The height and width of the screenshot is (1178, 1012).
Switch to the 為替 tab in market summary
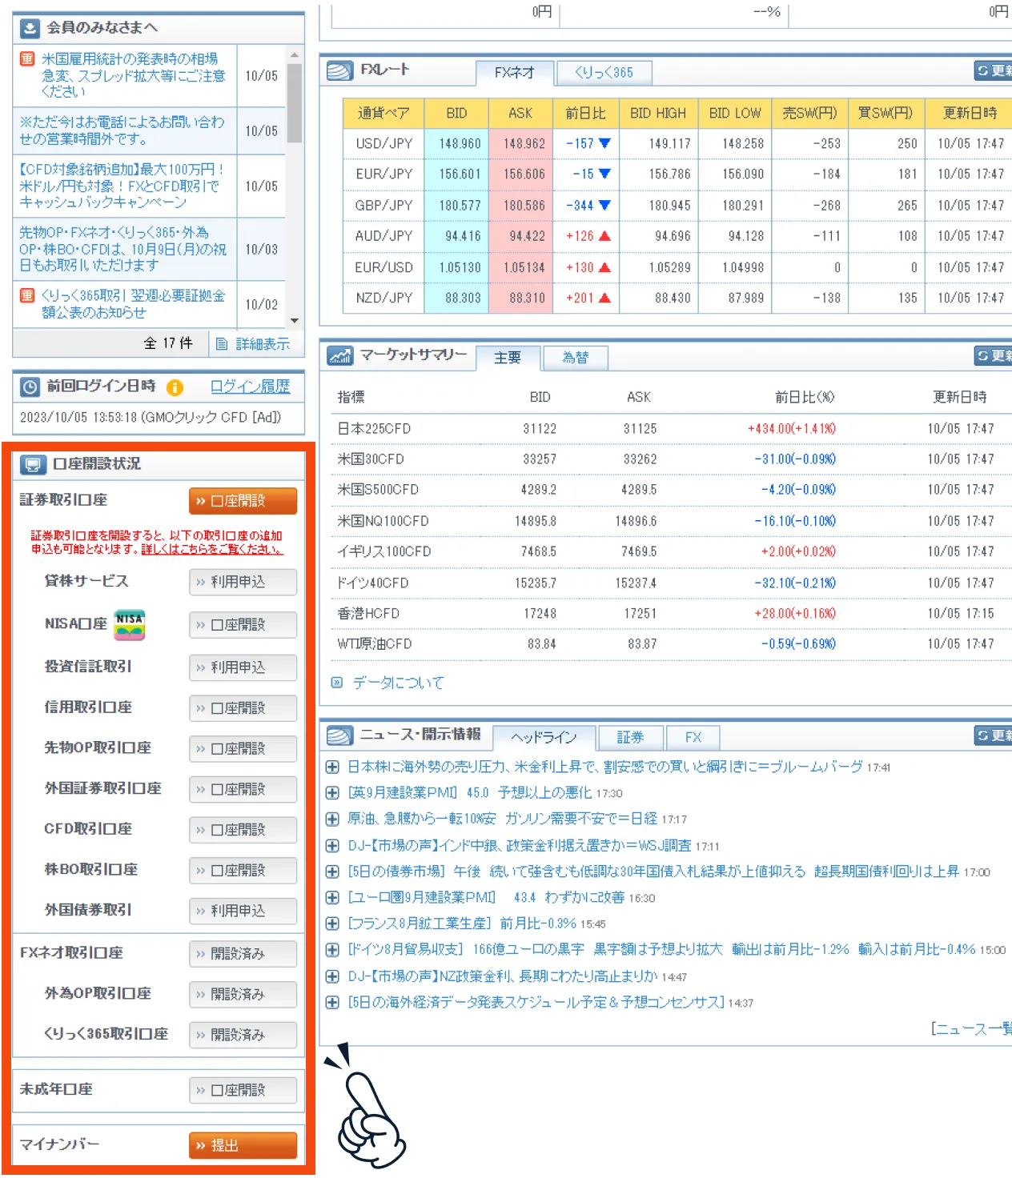pyautogui.click(x=576, y=358)
